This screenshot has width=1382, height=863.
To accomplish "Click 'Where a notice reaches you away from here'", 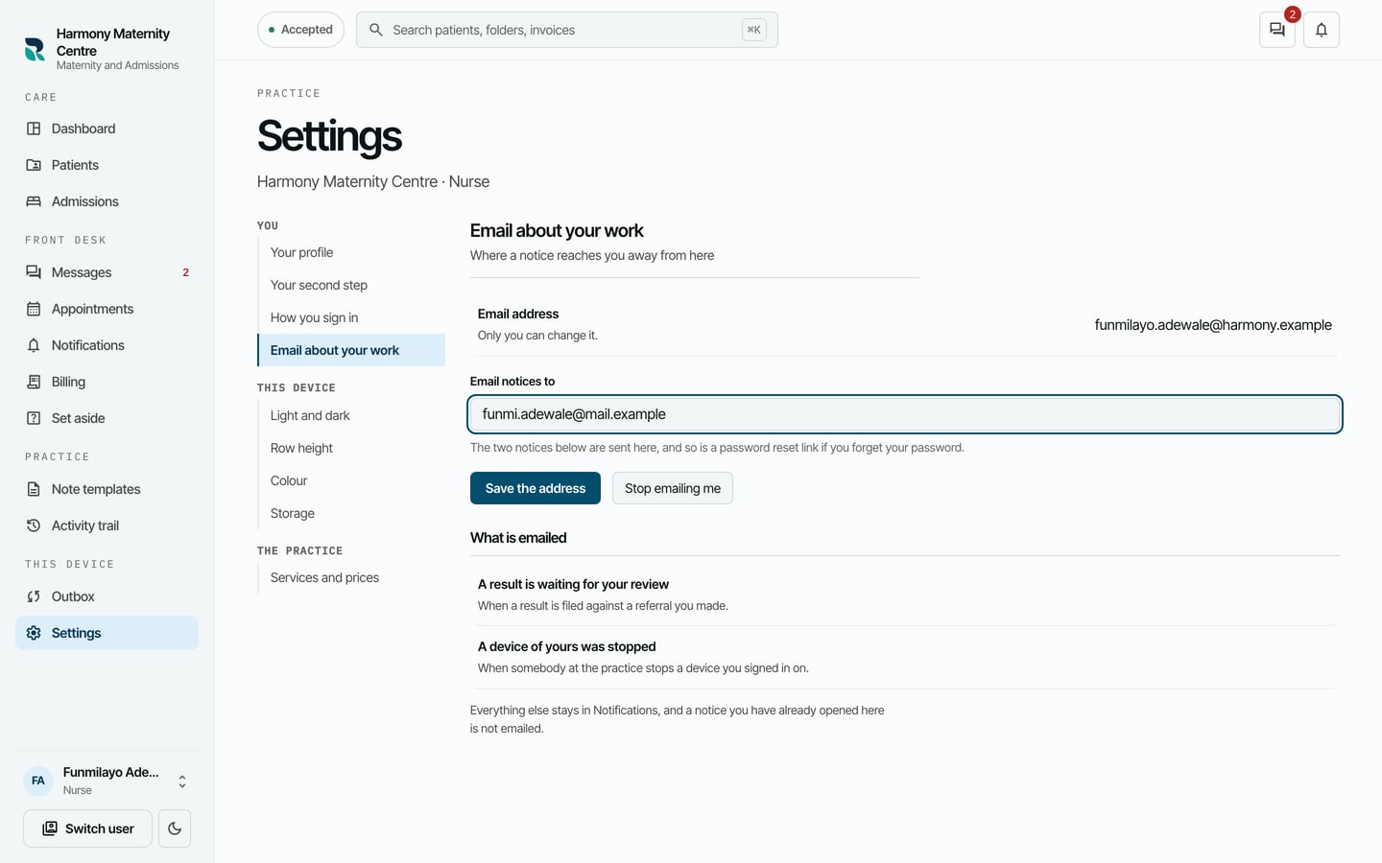I will coord(592,255).
